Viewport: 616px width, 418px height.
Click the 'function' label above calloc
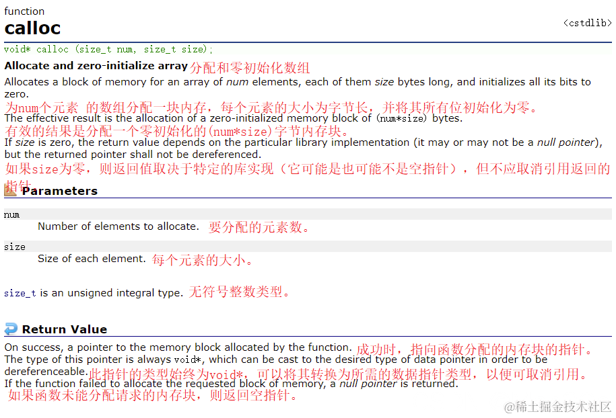(24, 11)
